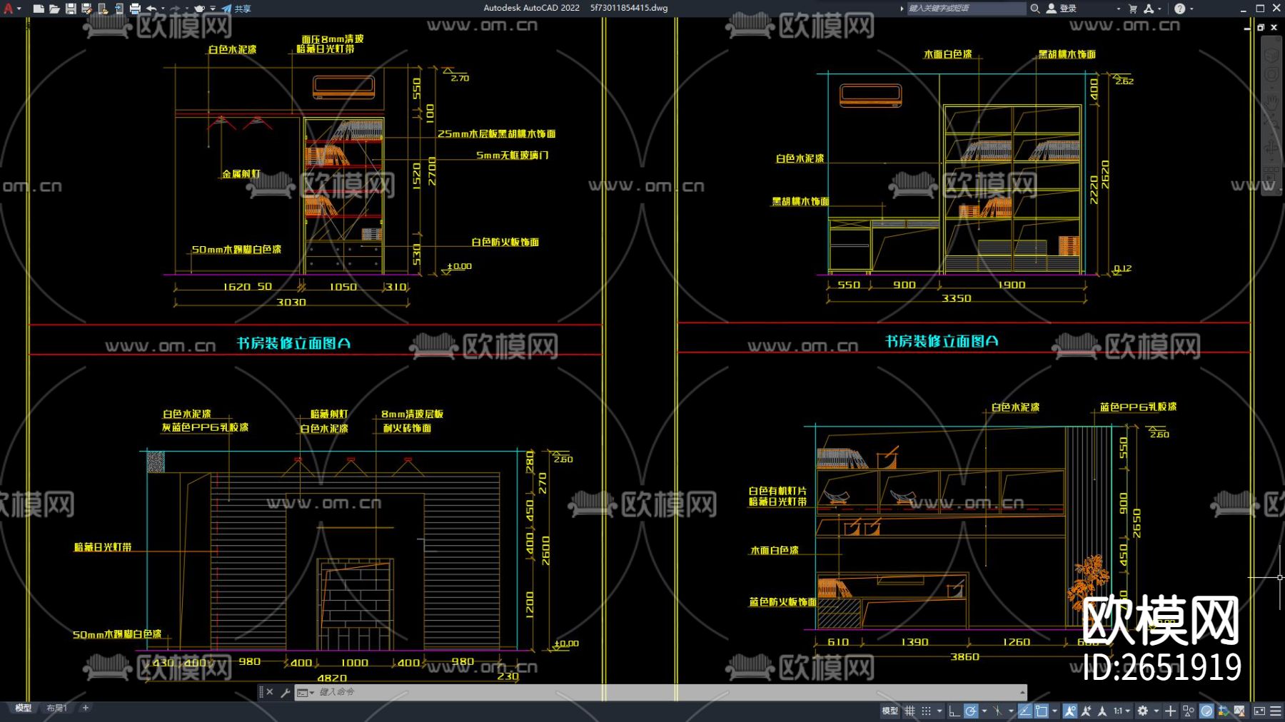
Task: Toggle ortho mode in the status bar
Action: point(954,711)
